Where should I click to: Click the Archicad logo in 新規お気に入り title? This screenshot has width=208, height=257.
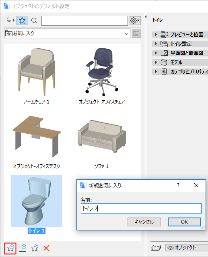pos(83,185)
